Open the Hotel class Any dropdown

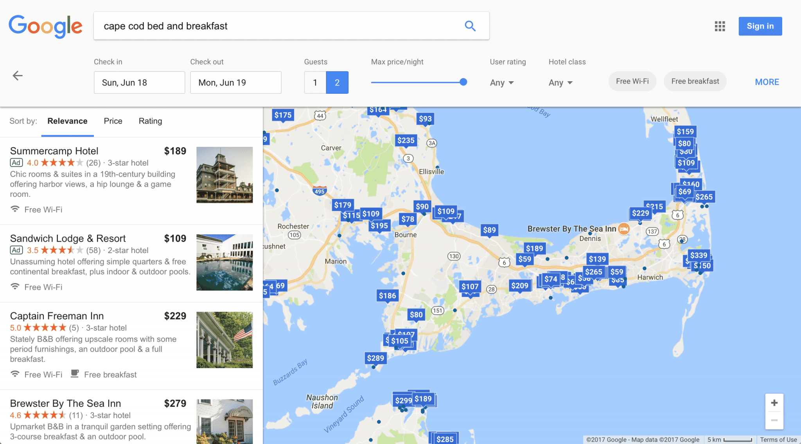coord(560,82)
